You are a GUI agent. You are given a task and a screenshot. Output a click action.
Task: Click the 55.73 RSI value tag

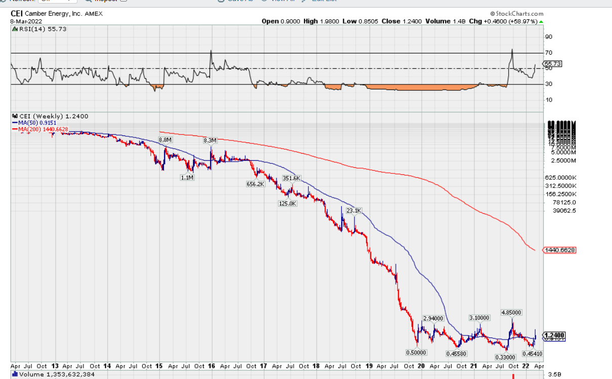[x=552, y=64]
